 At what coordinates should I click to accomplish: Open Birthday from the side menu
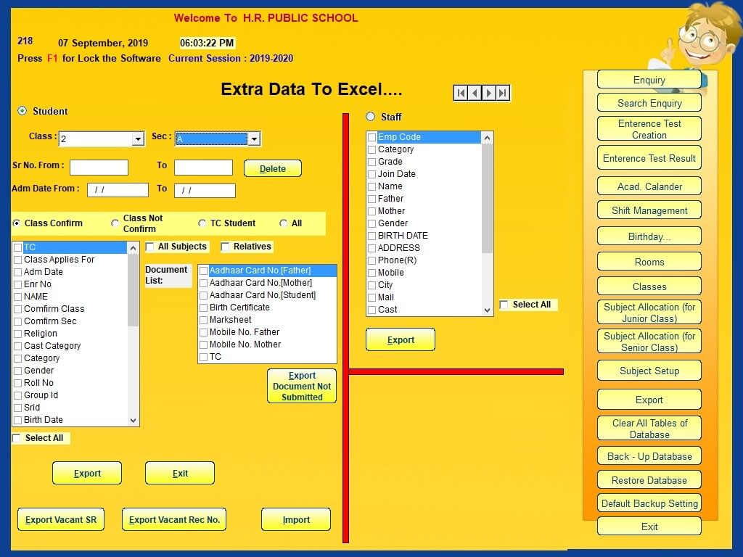click(649, 236)
